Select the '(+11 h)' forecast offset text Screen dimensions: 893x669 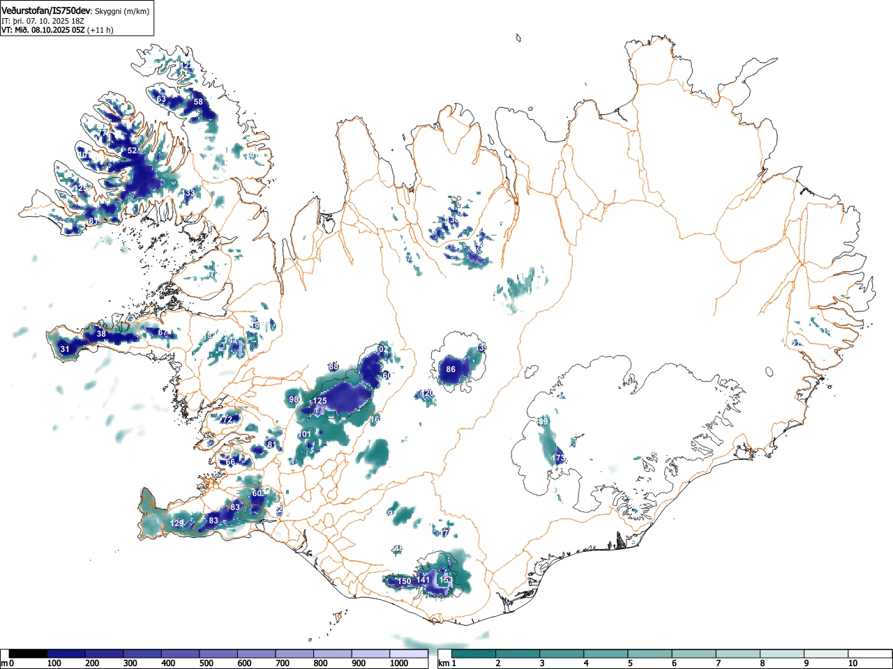(x=100, y=30)
